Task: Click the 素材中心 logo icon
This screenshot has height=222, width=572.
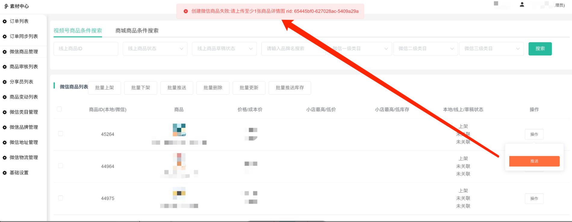Action: 6,6
